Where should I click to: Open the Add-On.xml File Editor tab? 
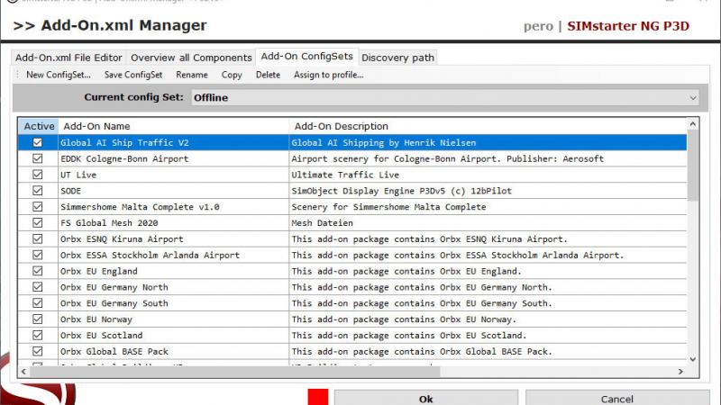pyautogui.click(x=68, y=58)
